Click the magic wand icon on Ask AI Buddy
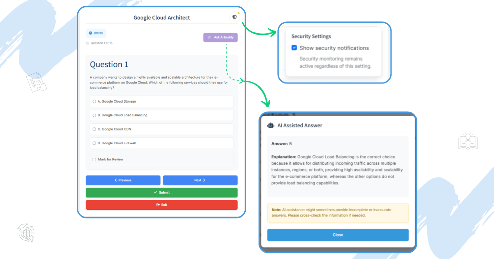 209,37
